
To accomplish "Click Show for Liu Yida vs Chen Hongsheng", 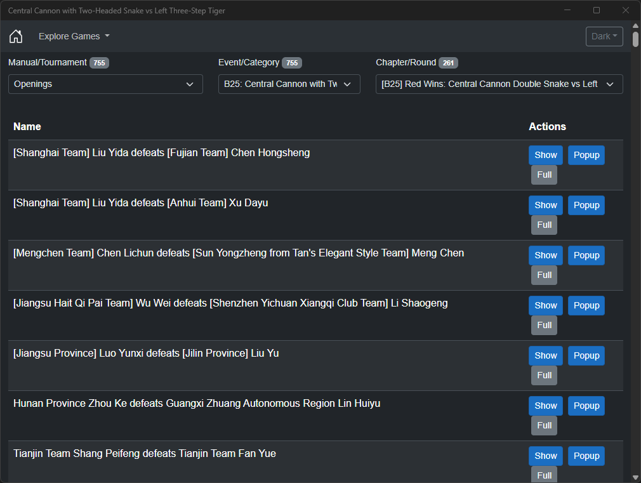I will click(545, 155).
